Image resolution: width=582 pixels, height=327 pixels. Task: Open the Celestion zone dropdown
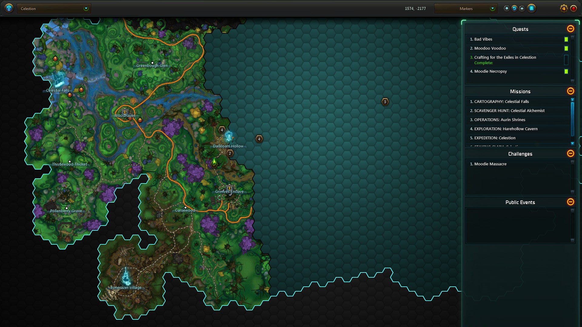click(54, 8)
